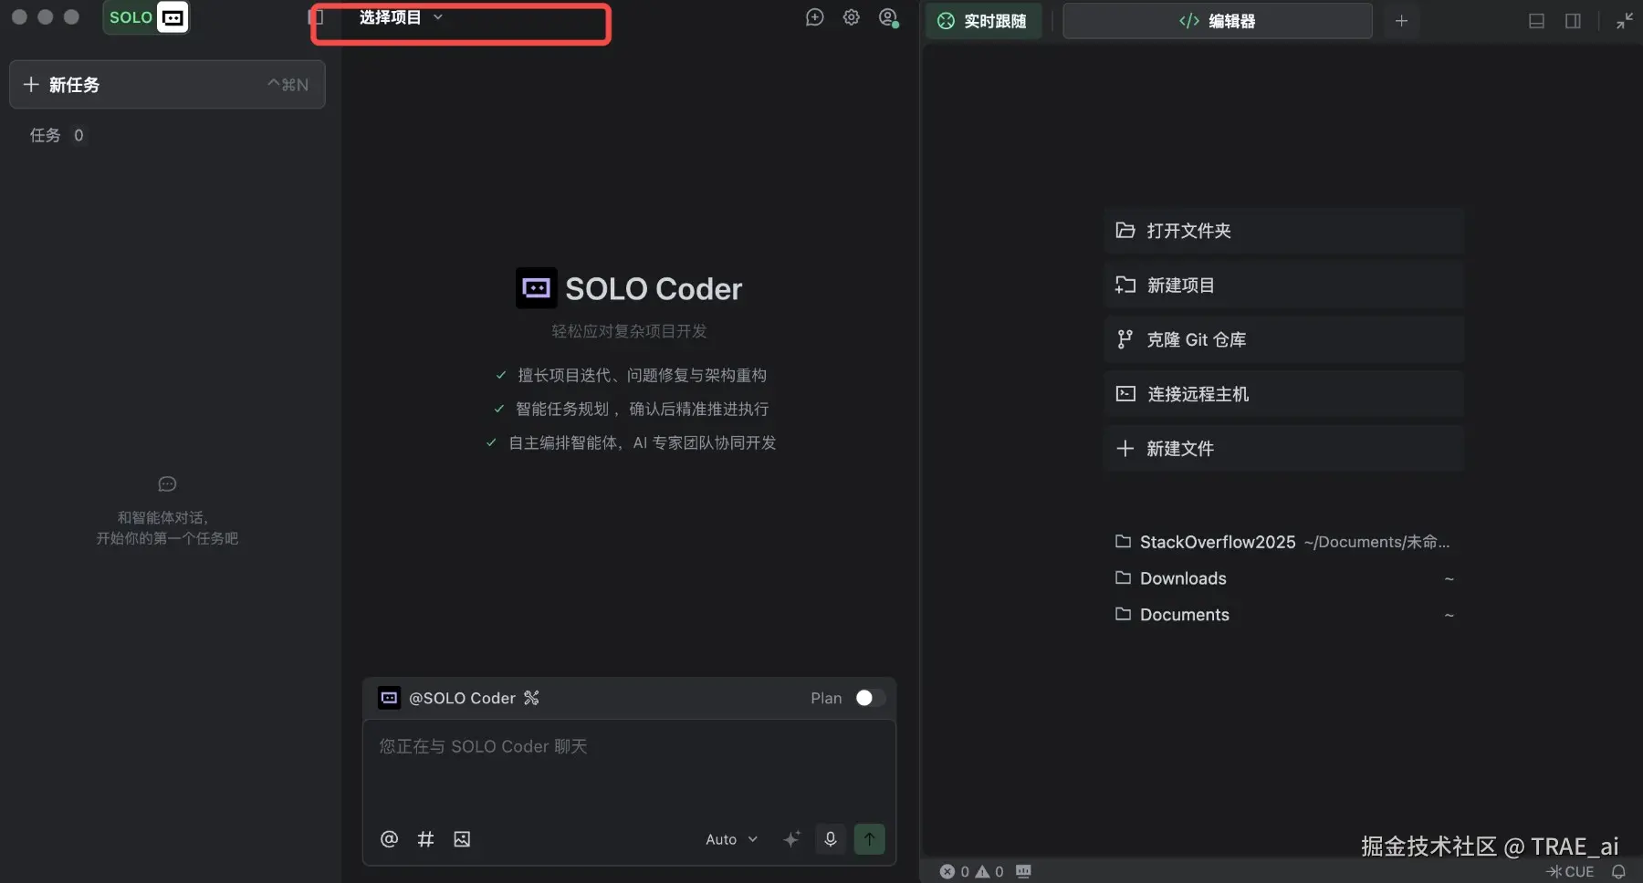1643x883 pixels.
Task: Click 新建文件 to create a file
Action: (x=1283, y=449)
